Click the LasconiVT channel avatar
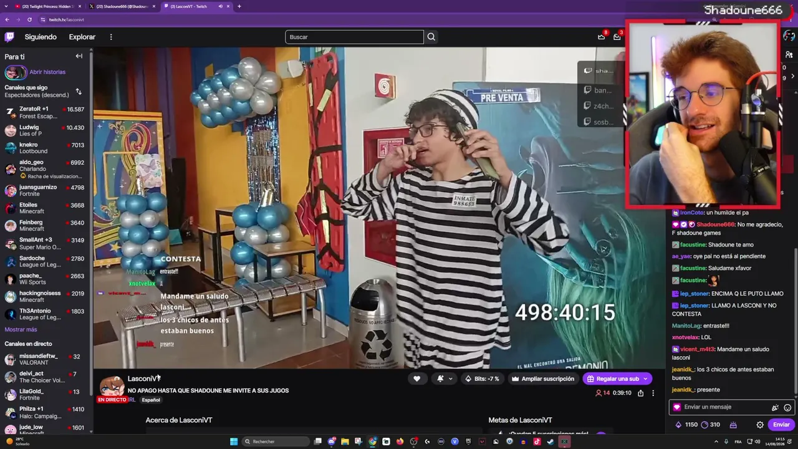The width and height of the screenshot is (798, 449). point(112,387)
